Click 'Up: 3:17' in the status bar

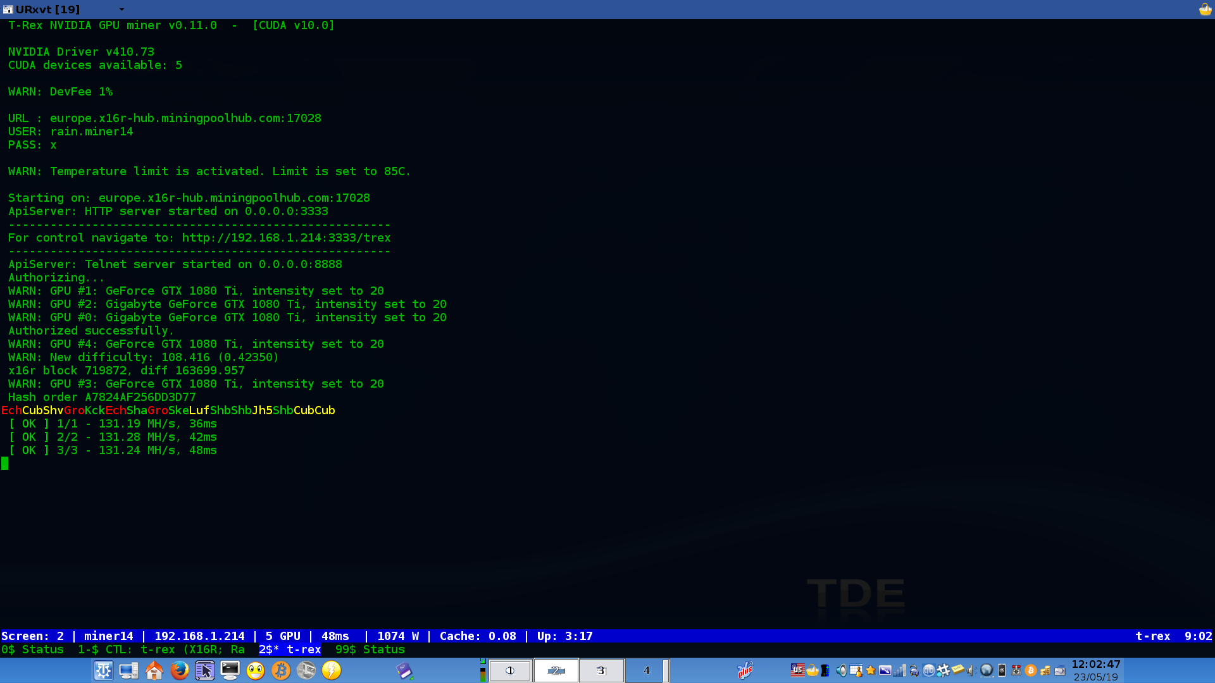[x=565, y=636]
